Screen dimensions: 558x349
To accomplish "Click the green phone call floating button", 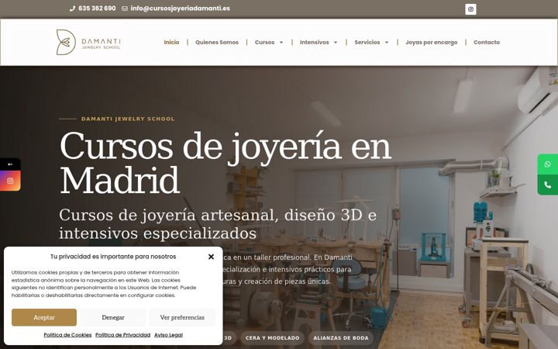I will pos(547,185).
